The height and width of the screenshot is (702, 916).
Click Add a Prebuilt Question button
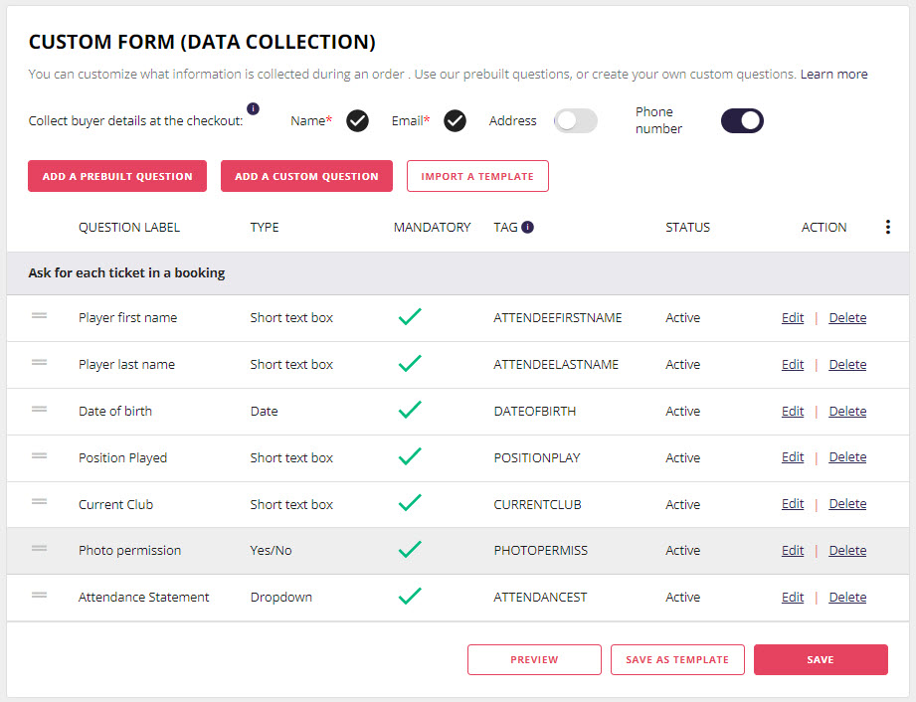pyautogui.click(x=117, y=176)
